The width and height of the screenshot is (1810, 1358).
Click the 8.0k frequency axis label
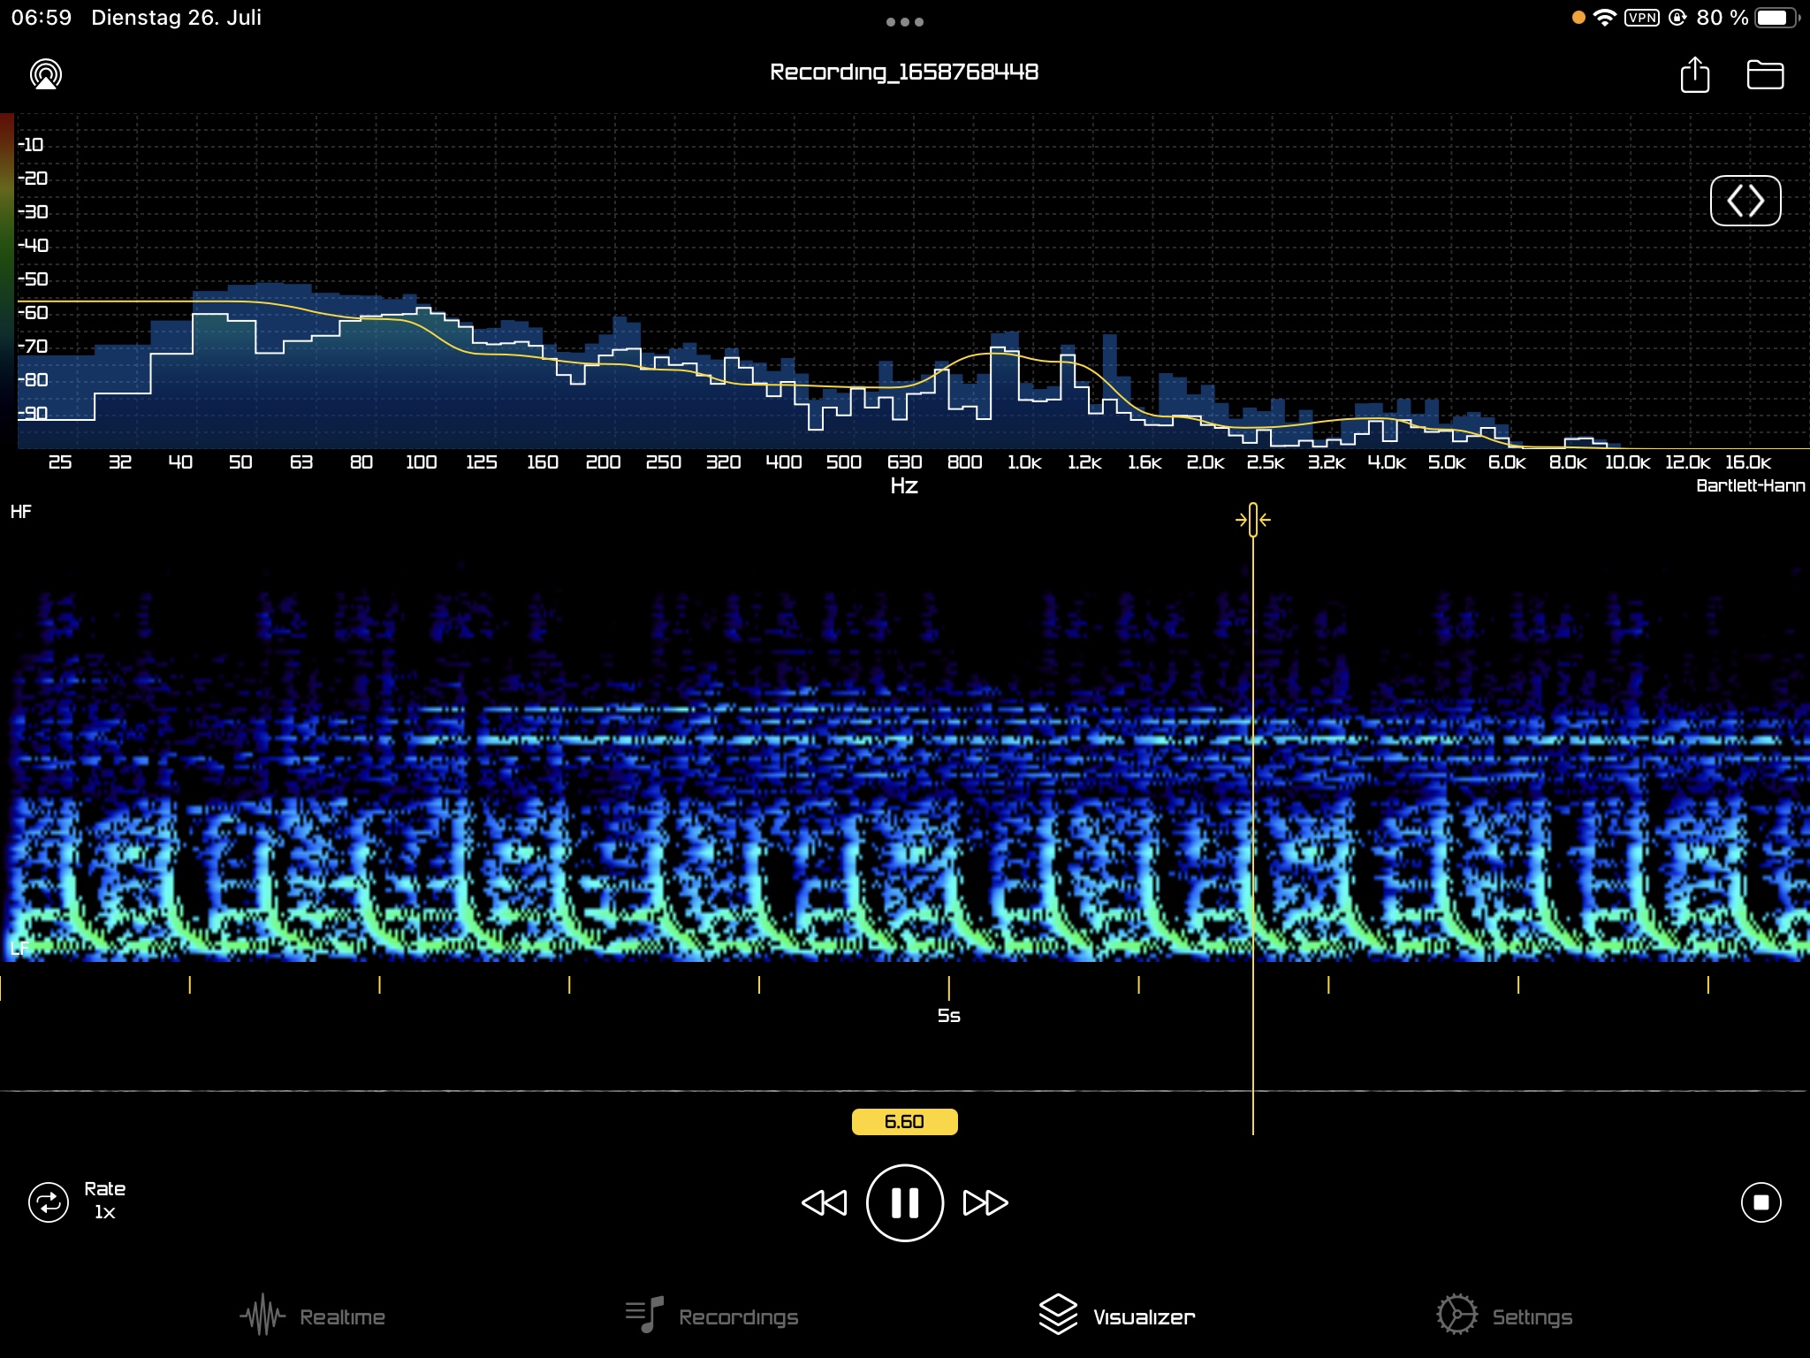[1568, 462]
